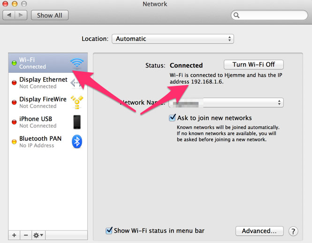Image resolution: width=312 pixels, height=243 pixels.
Task: Close the Network window
Action: (x=5, y=4)
